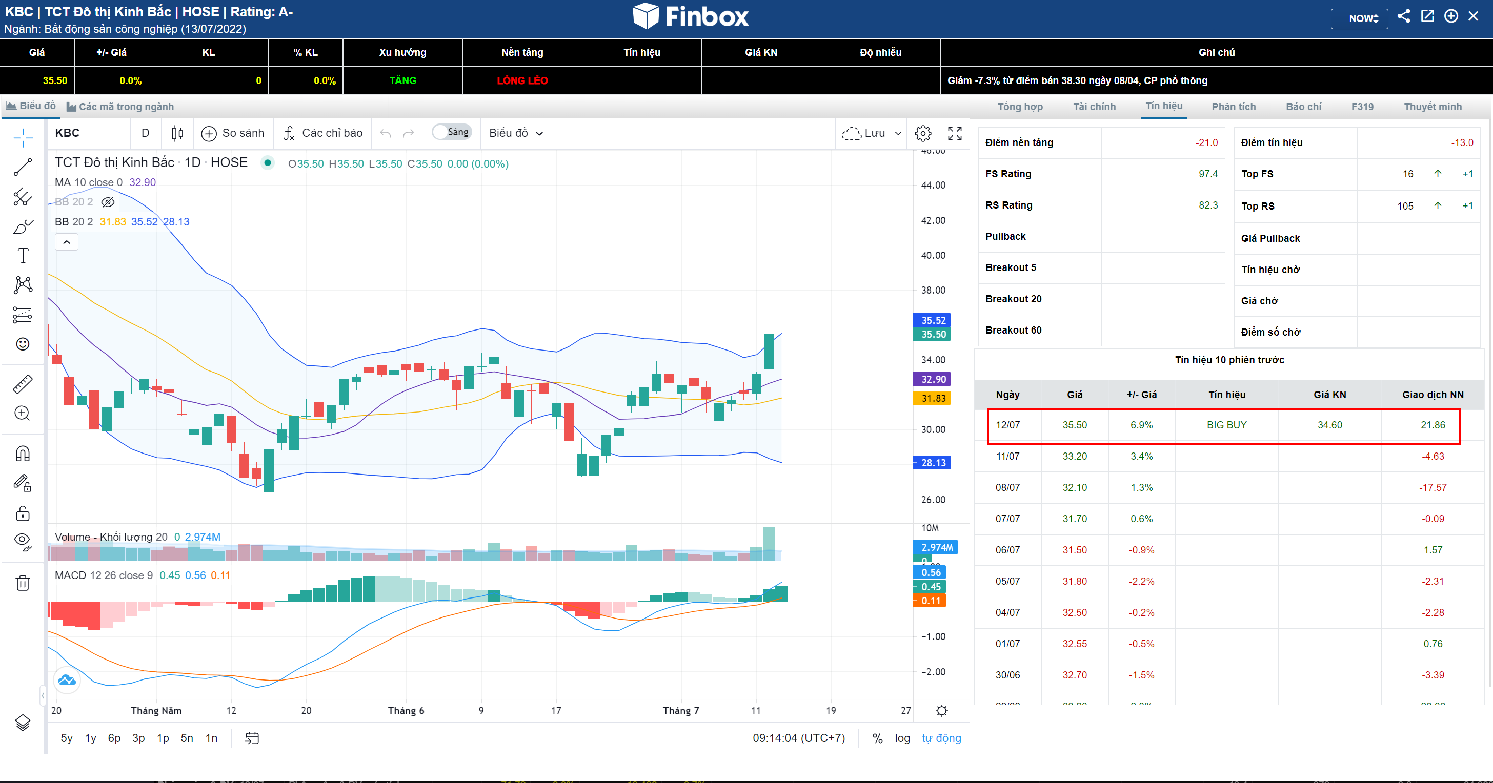Enter fullscreen chart mode
This screenshot has height=783, width=1493.
pos(955,133)
